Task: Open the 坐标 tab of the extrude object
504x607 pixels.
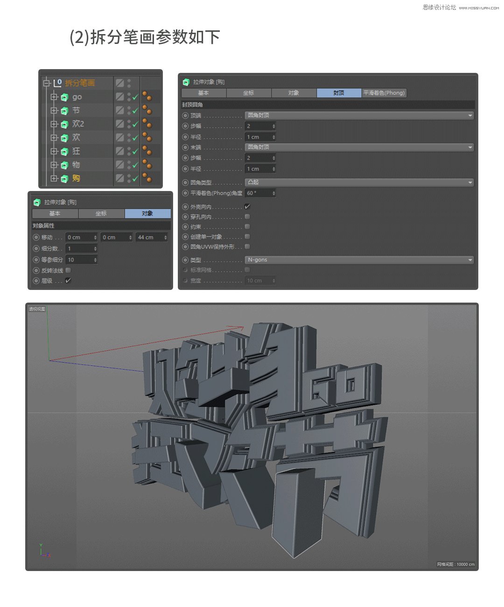Action: pyautogui.click(x=249, y=93)
